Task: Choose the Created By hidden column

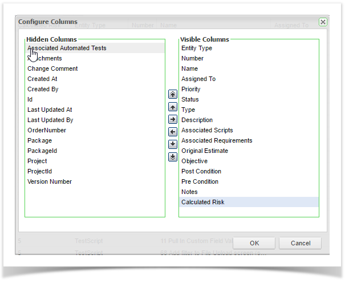Action: tap(43, 90)
